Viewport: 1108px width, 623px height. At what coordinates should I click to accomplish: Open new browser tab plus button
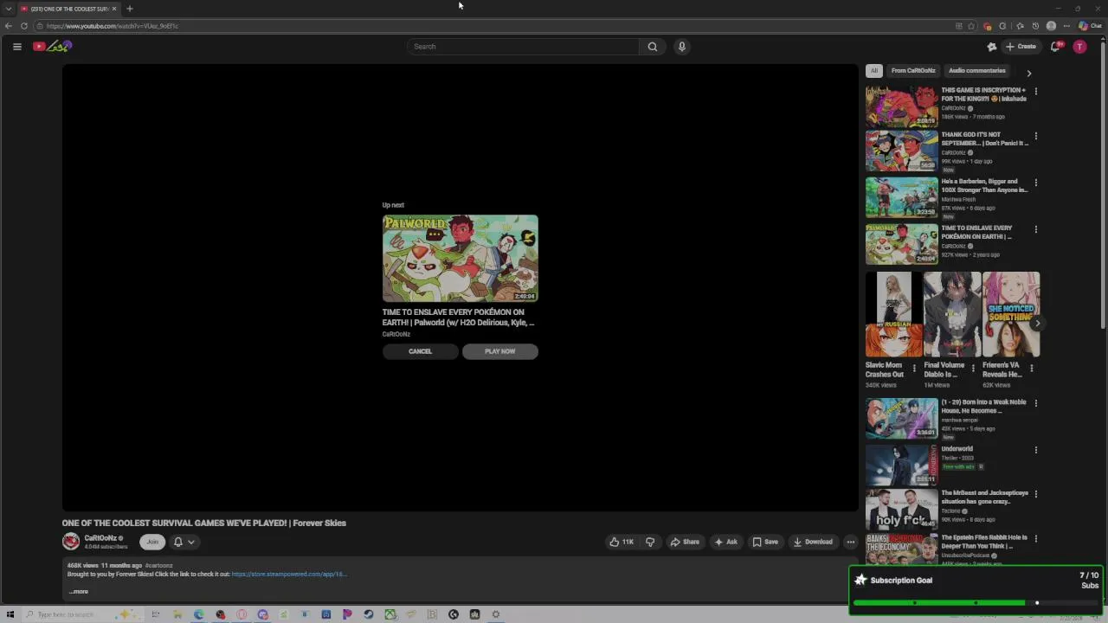[x=130, y=9]
